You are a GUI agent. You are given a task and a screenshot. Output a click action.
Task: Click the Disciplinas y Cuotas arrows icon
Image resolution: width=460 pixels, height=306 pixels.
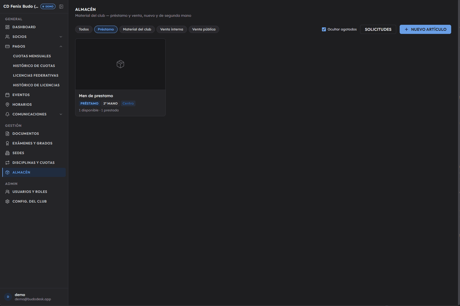tap(7, 163)
